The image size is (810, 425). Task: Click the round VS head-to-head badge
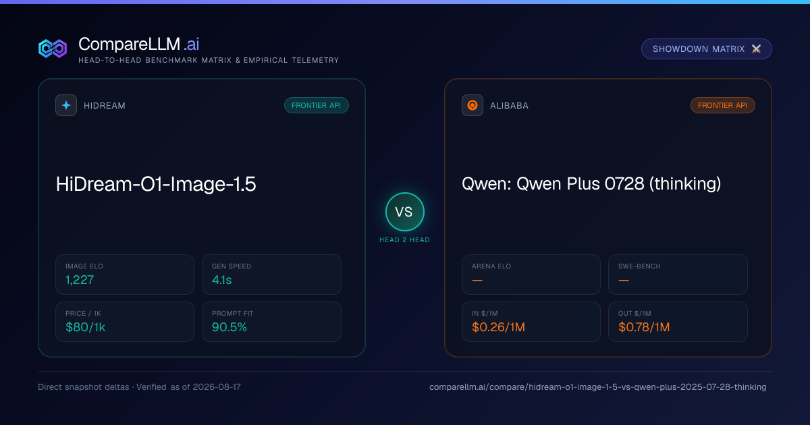(404, 212)
